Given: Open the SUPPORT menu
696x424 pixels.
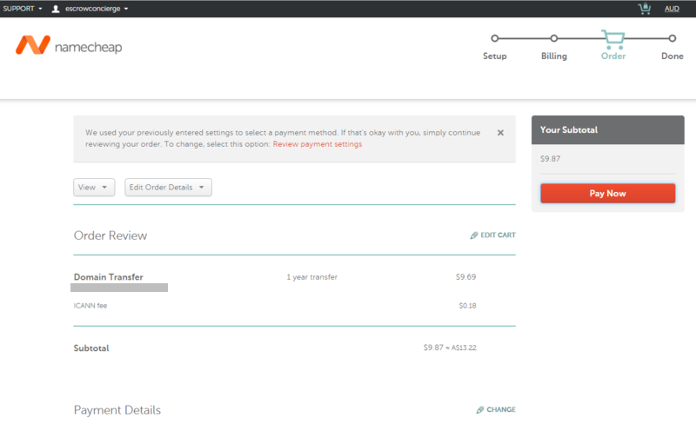Looking at the screenshot, I should [x=23, y=9].
